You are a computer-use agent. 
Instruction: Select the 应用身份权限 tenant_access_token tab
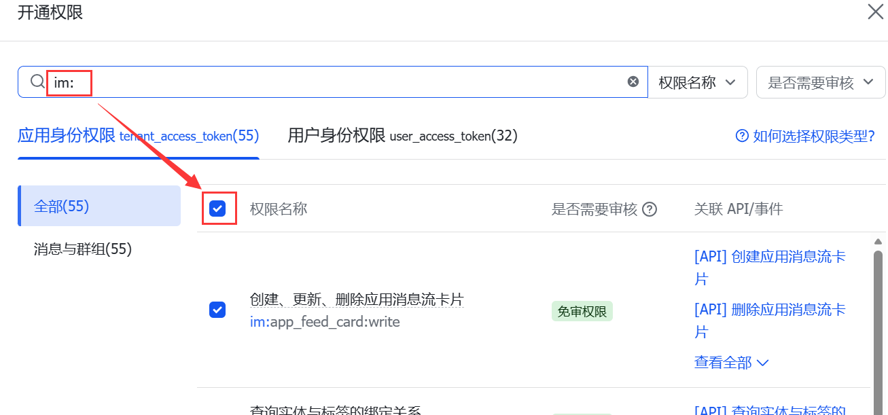point(139,136)
